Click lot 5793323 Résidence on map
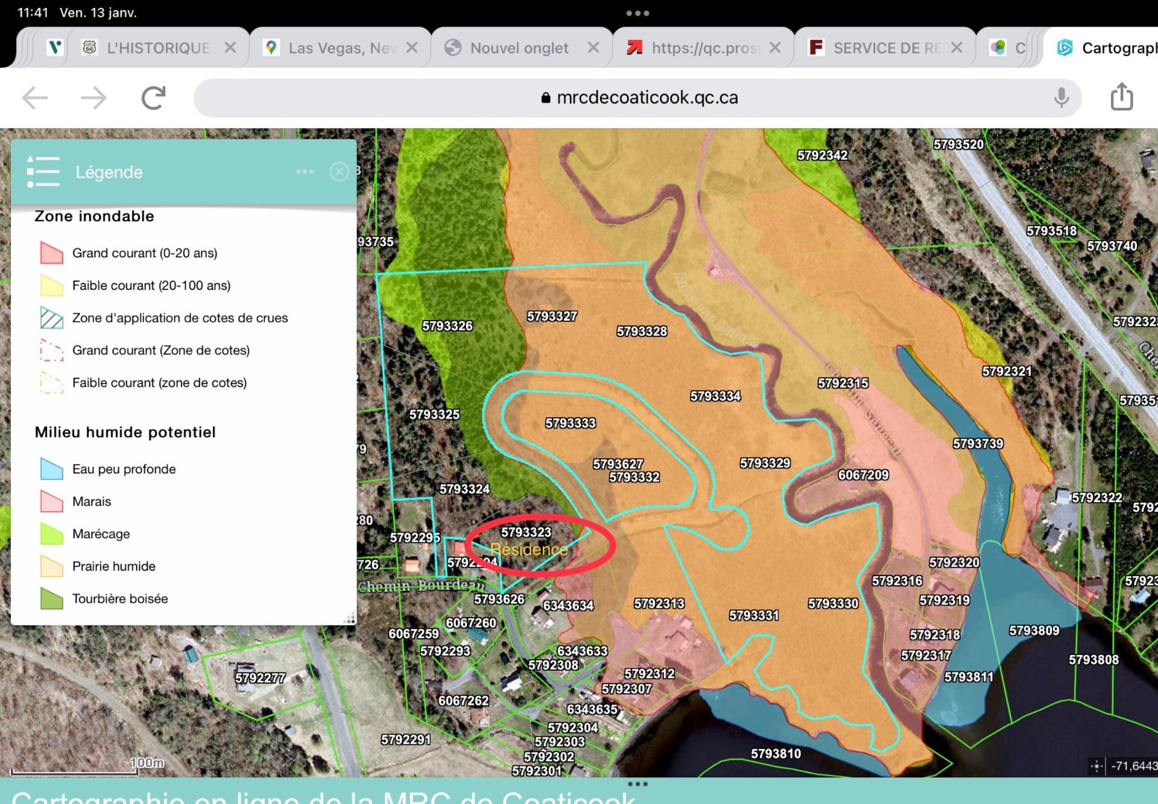The image size is (1158, 804). click(x=527, y=542)
